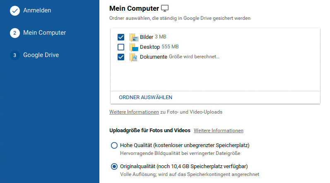This screenshot has height=183, width=330.
Task: Switch to Google Drive sidebar step
Action: [x=41, y=55]
